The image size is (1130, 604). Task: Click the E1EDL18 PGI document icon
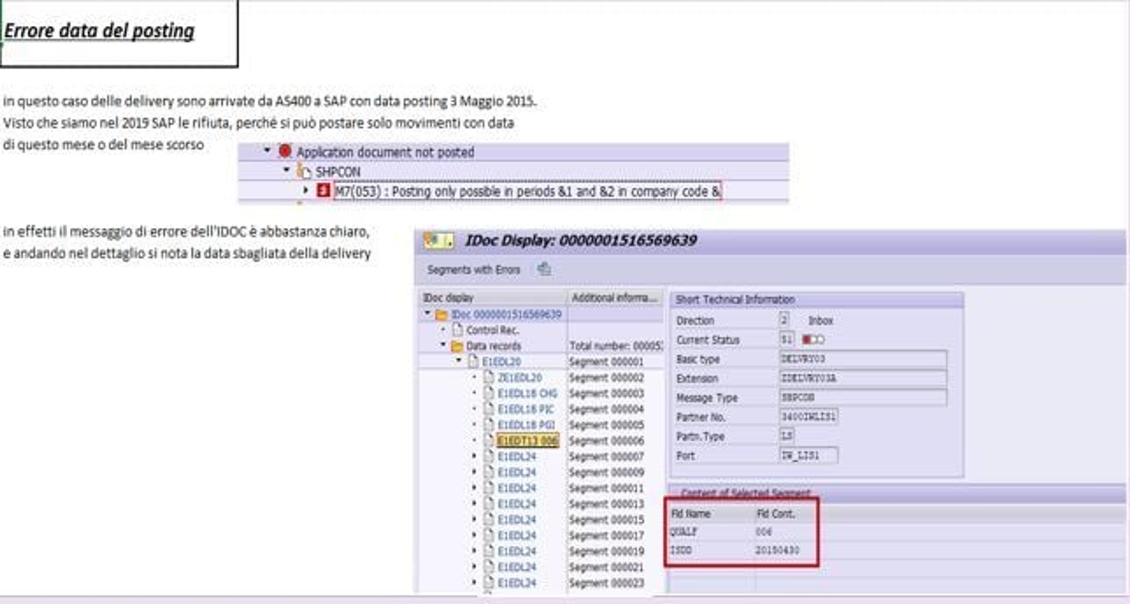tap(489, 424)
